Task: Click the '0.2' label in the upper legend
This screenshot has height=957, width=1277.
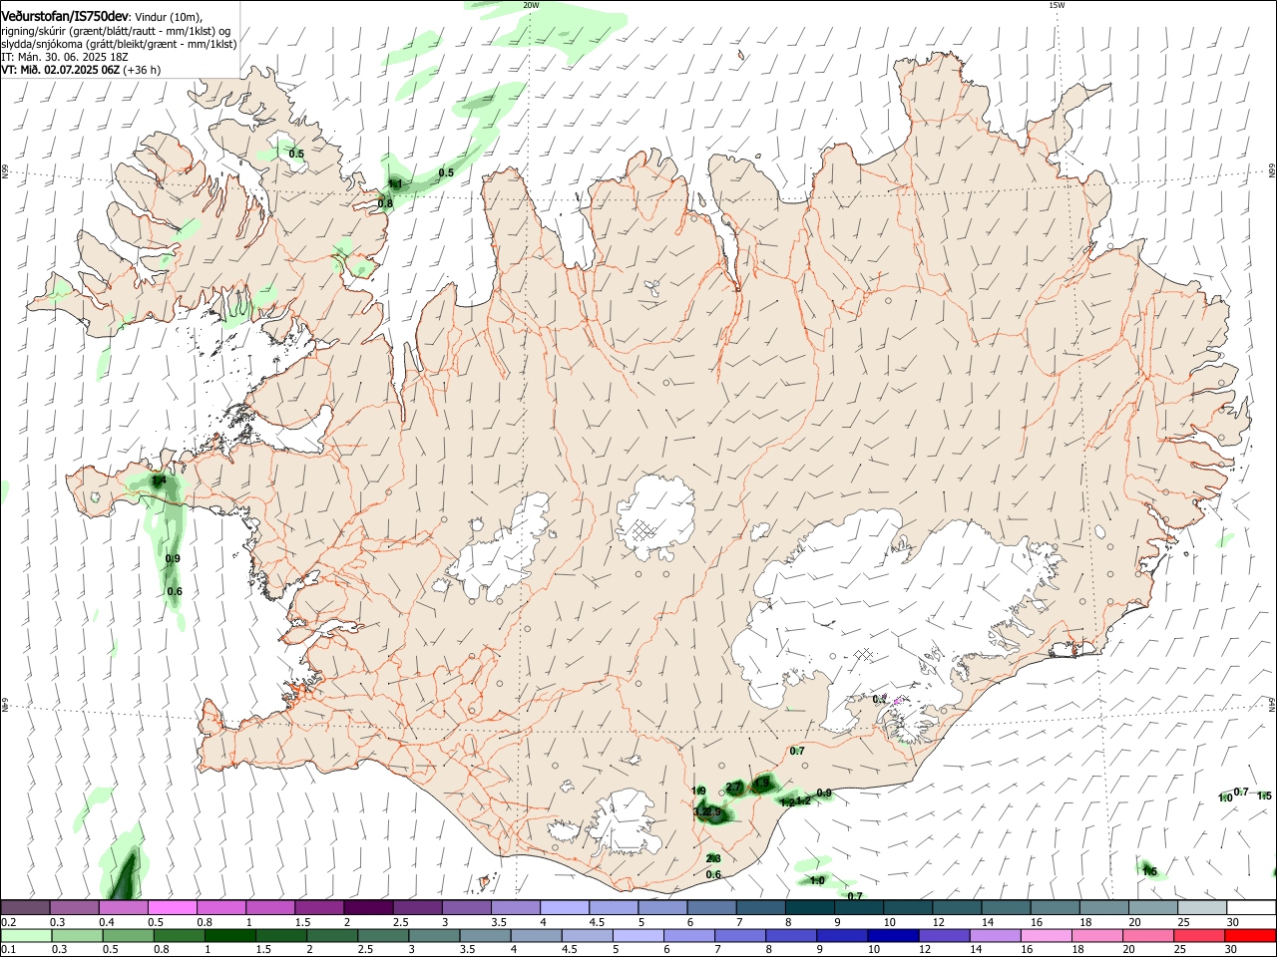Action: pyautogui.click(x=10, y=922)
